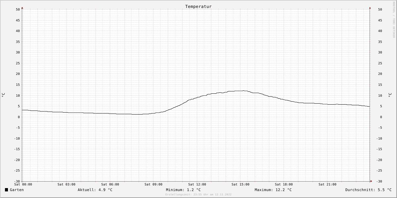Click the "Sat 06:00" time axis label
Viewport: 397px width, 198px height.
click(x=110, y=184)
